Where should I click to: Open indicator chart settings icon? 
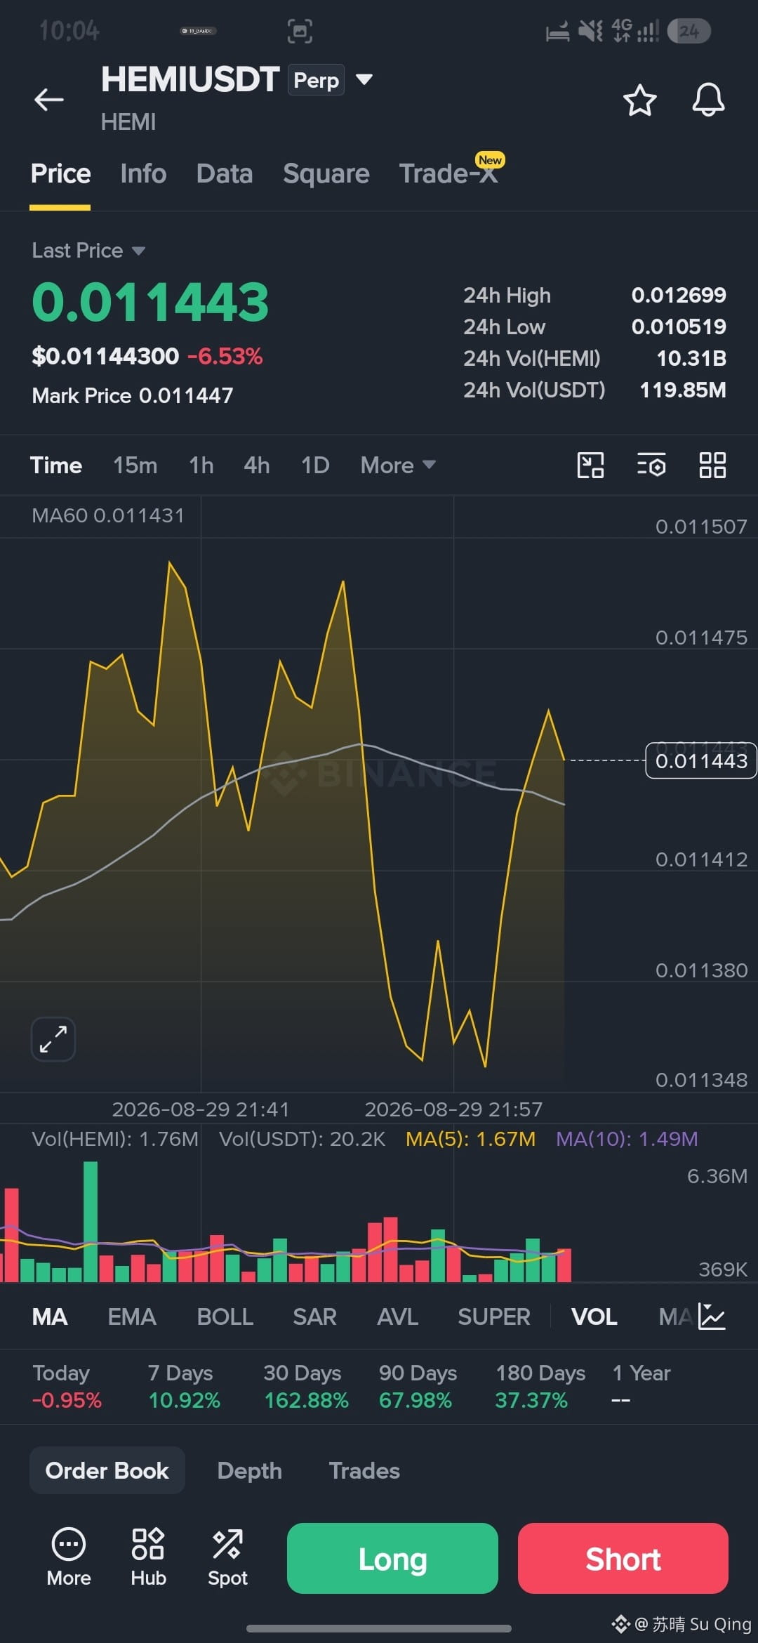coord(712,1317)
